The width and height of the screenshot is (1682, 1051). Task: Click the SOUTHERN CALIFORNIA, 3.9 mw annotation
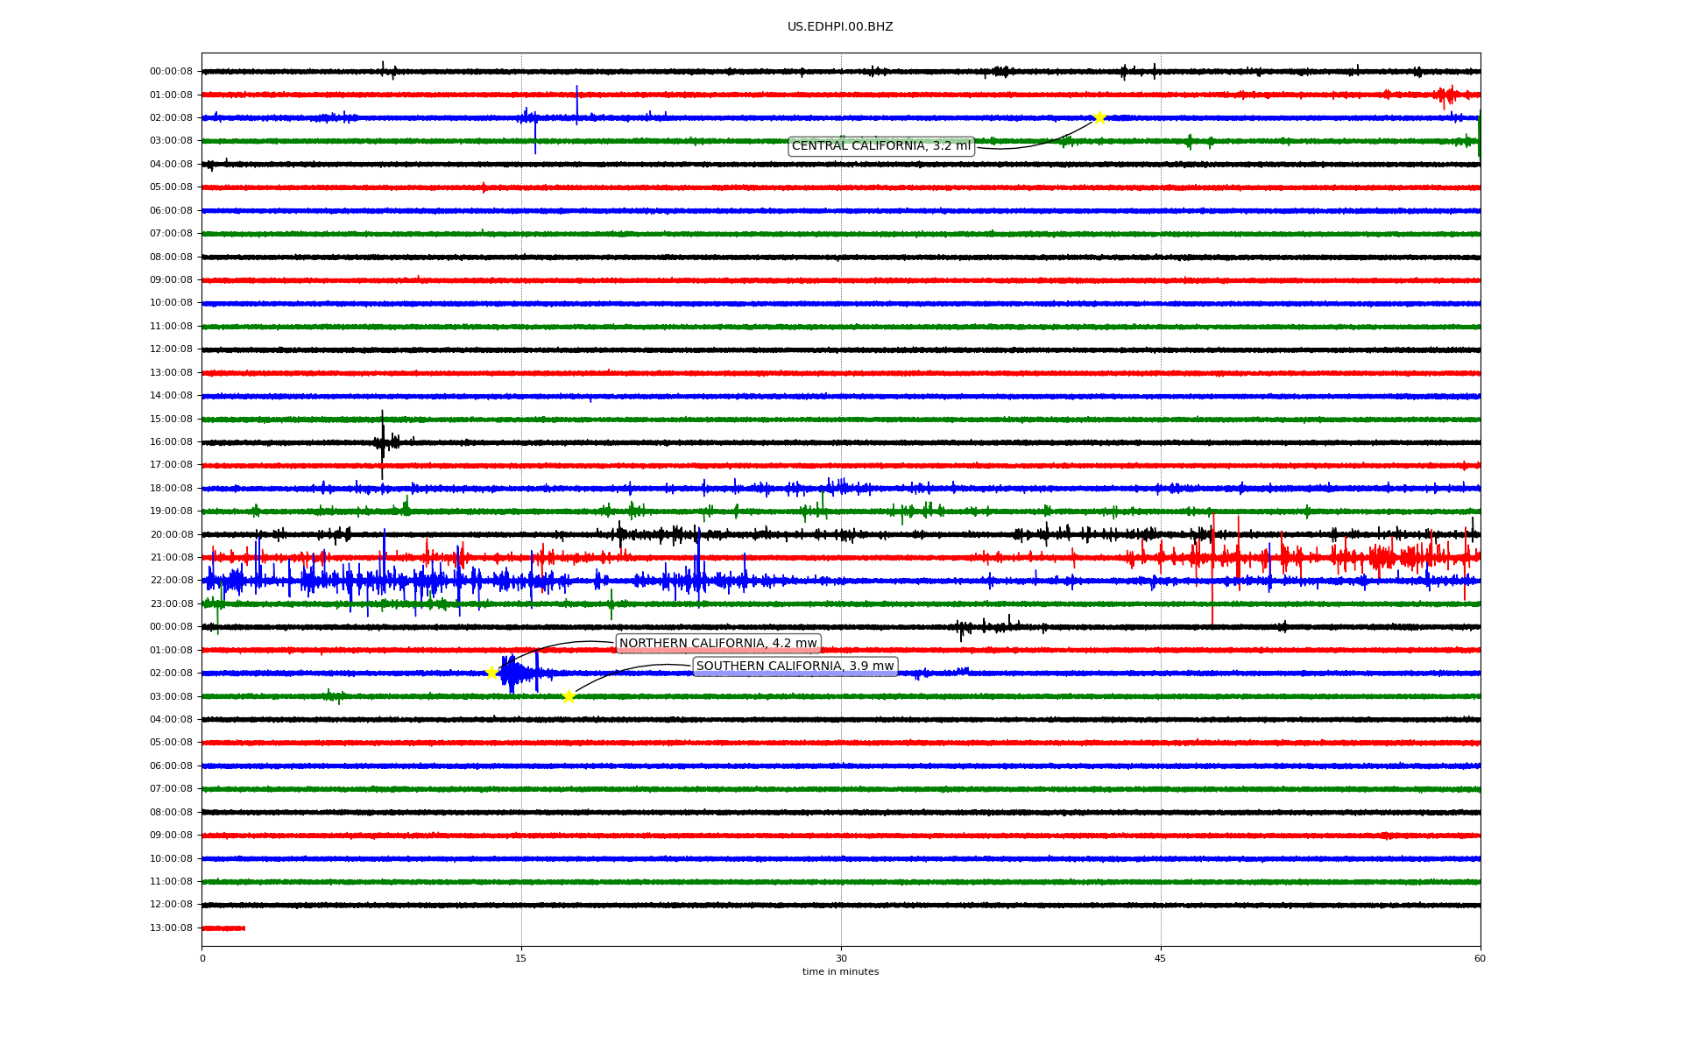(x=795, y=667)
